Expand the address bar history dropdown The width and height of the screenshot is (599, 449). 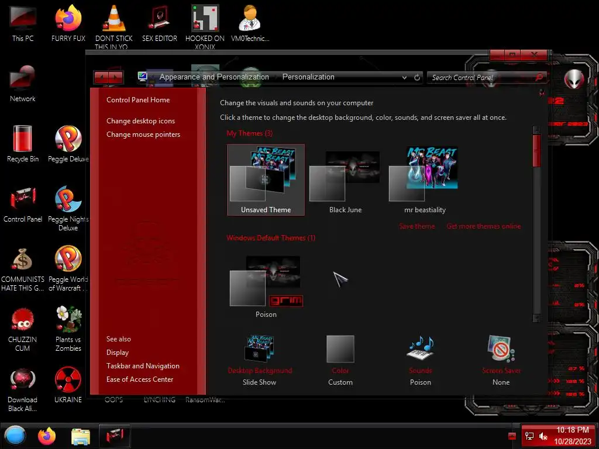[x=405, y=78]
